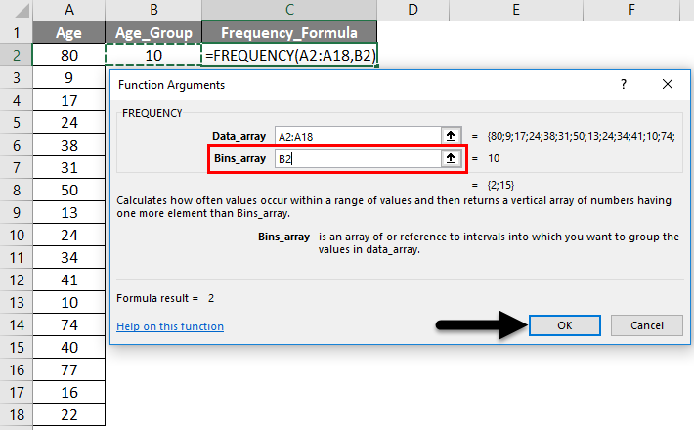Click cell A11 containing 34

69,257
